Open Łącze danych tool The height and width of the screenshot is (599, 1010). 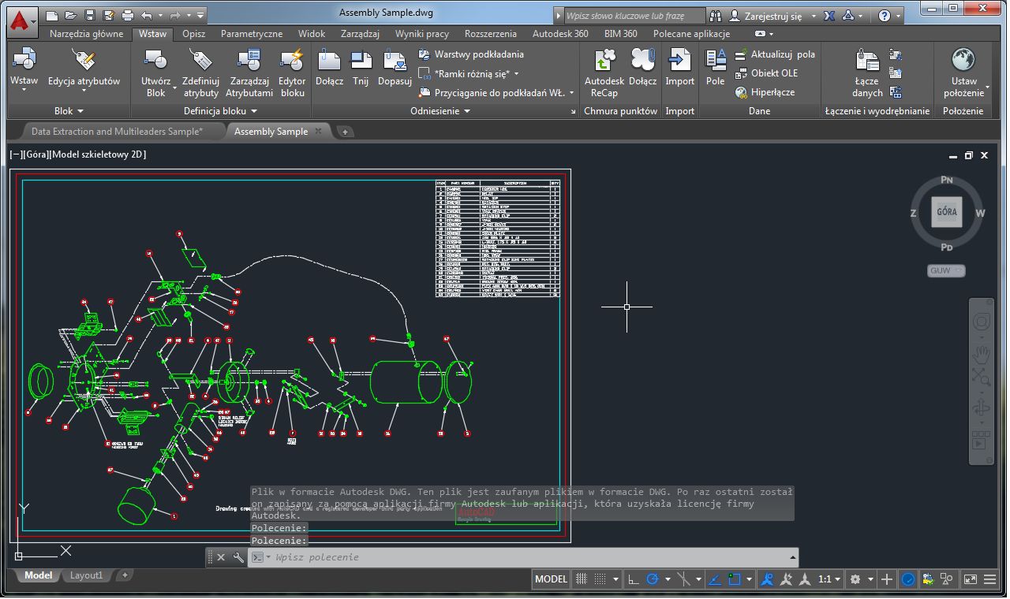click(x=867, y=73)
